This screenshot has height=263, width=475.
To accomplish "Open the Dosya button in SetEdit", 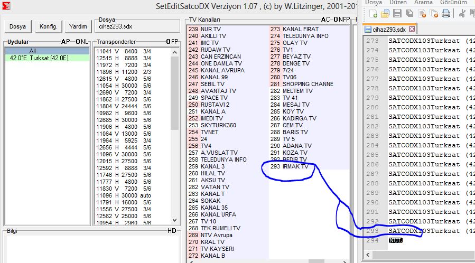I will (x=17, y=26).
